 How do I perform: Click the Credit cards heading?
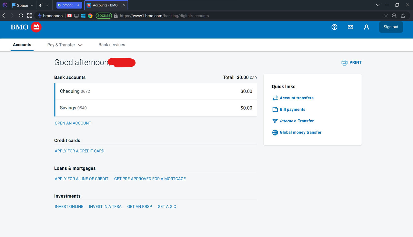67,141
